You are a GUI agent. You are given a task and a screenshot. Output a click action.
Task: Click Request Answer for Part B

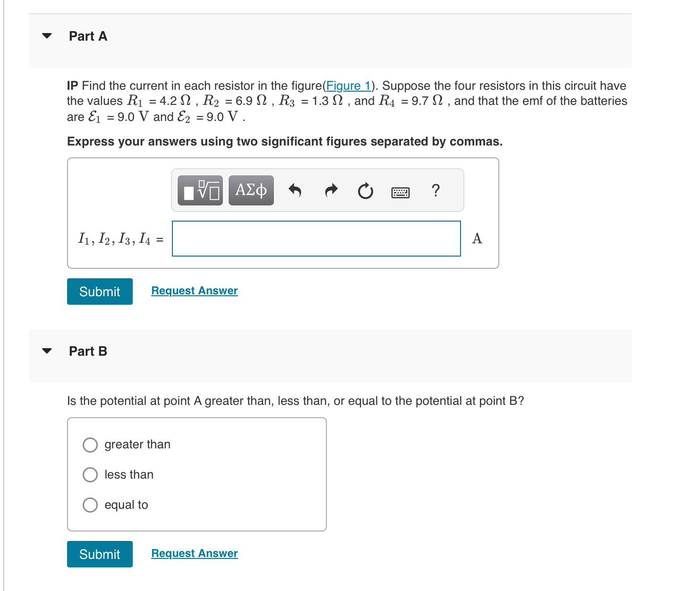[194, 553]
